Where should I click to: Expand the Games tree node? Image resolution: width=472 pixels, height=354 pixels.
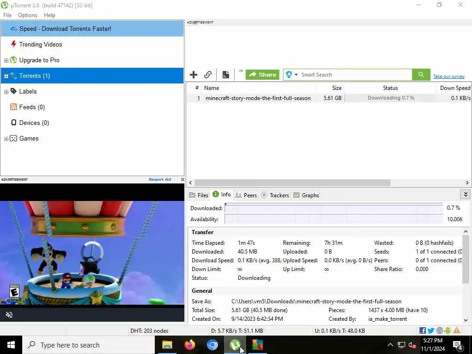coord(6,139)
